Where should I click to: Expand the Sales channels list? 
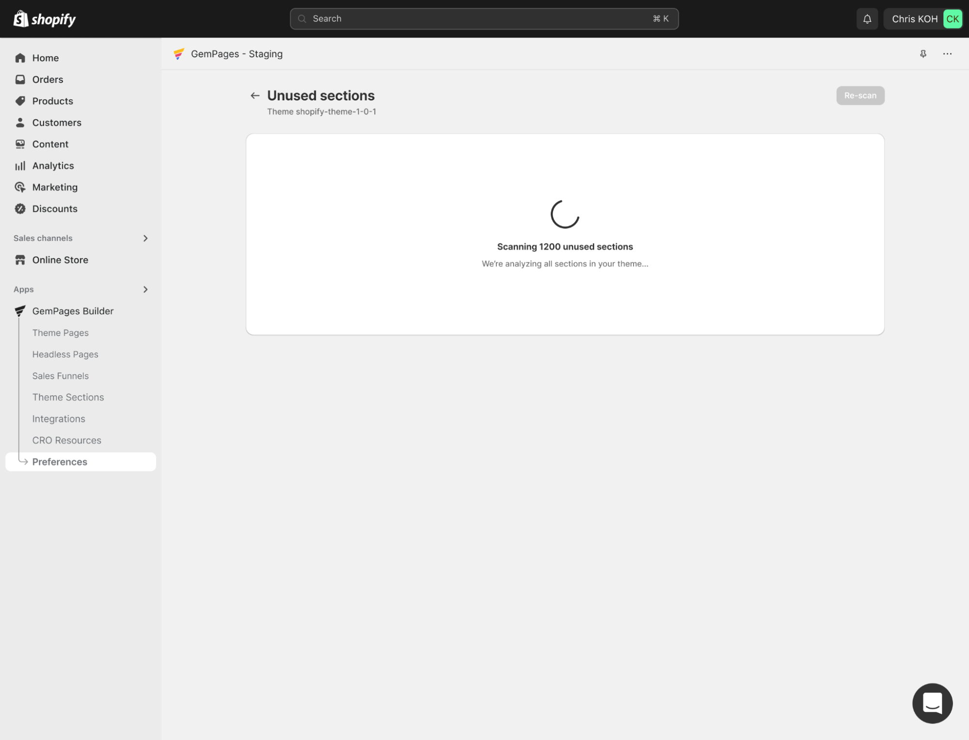click(145, 238)
